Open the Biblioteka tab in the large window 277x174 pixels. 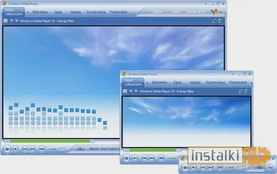pyautogui.click(x=40, y=12)
